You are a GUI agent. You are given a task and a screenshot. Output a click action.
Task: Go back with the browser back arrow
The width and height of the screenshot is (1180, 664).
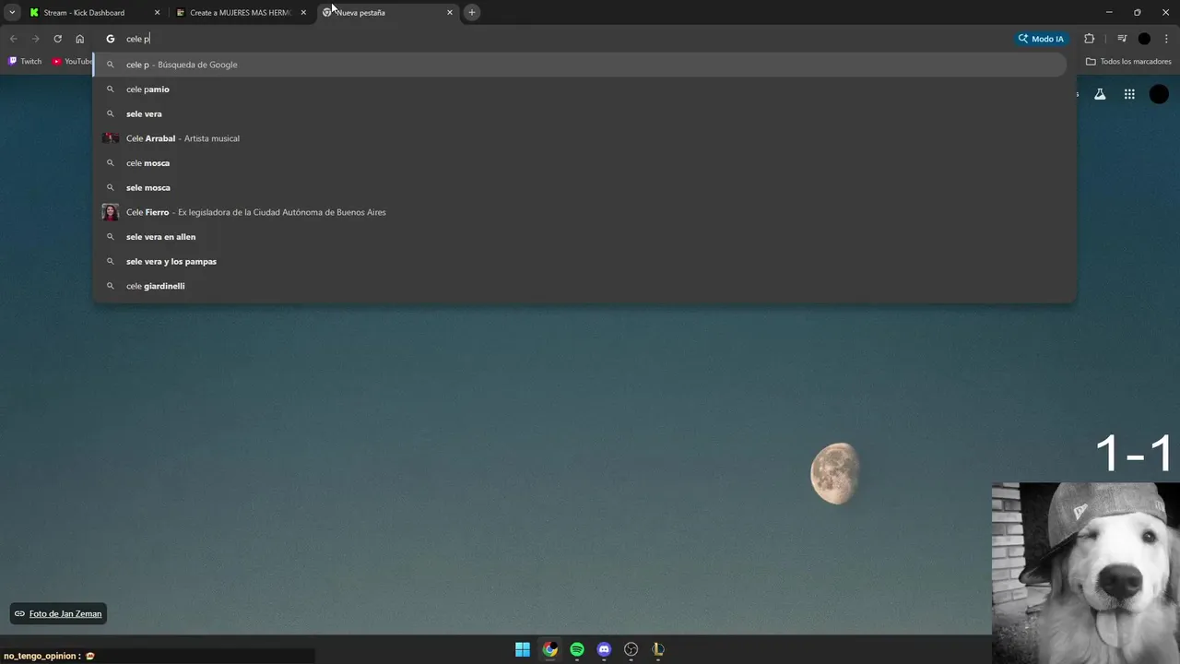[13, 39]
